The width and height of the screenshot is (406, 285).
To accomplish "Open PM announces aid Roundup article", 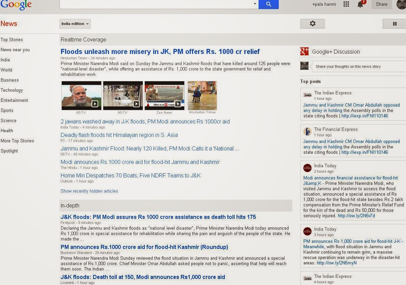I will (144, 247).
